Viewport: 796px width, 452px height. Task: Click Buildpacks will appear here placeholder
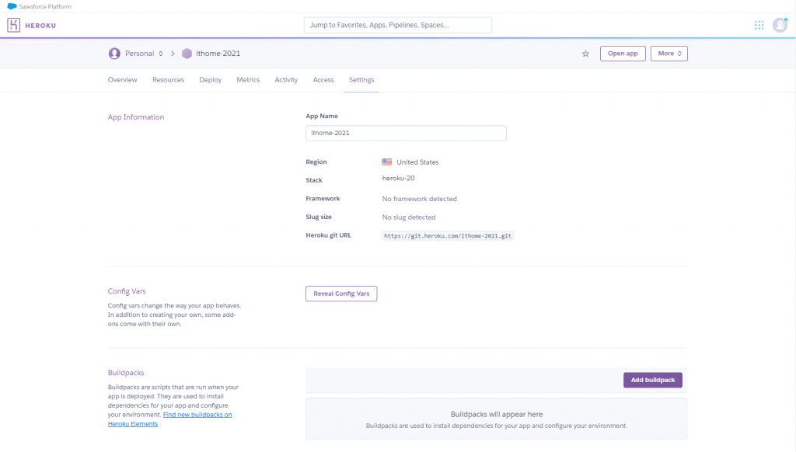(497, 415)
